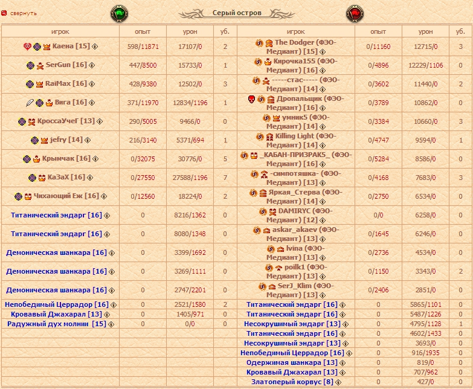Viewport: 473px width, 389px height.
Task: Click the red collapse icon beside свернуть
Action: (x=4, y=13)
